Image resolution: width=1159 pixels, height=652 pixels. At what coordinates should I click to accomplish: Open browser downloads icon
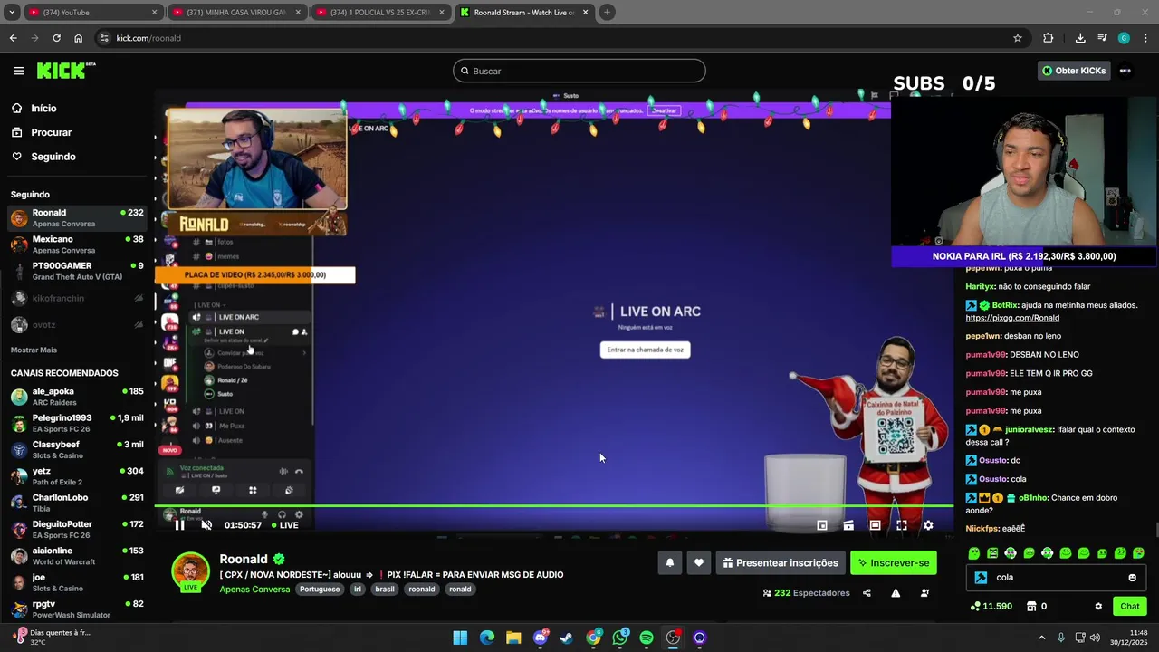pyautogui.click(x=1080, y=38)
